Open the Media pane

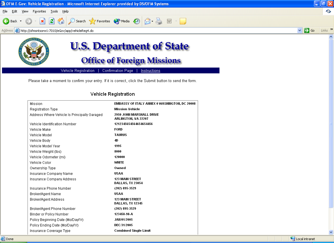(x=122, y=21)
